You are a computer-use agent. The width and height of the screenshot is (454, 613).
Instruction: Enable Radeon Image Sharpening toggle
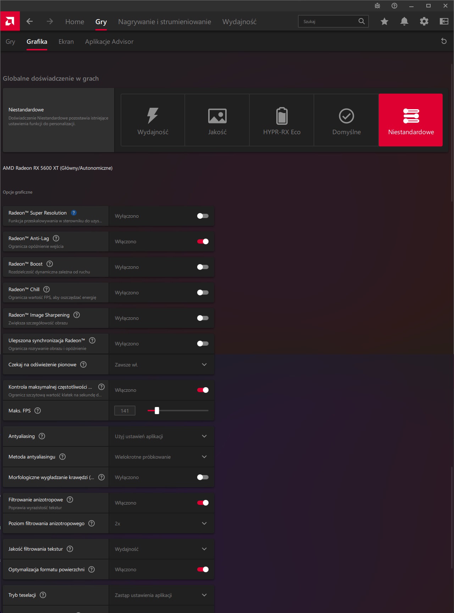point(203,318)
